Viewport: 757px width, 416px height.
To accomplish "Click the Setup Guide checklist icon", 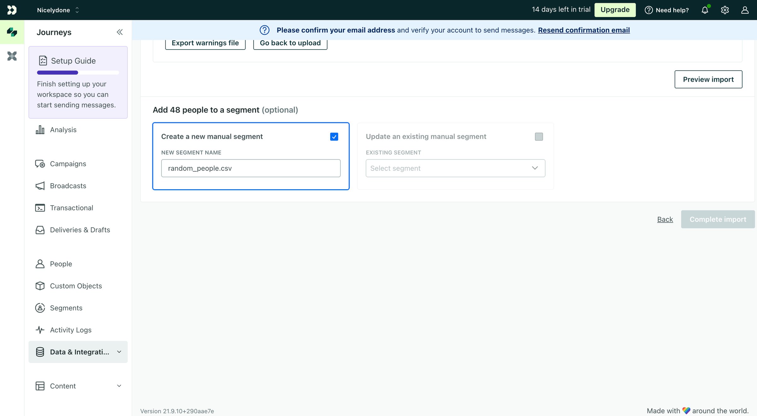I will [43, 61].
